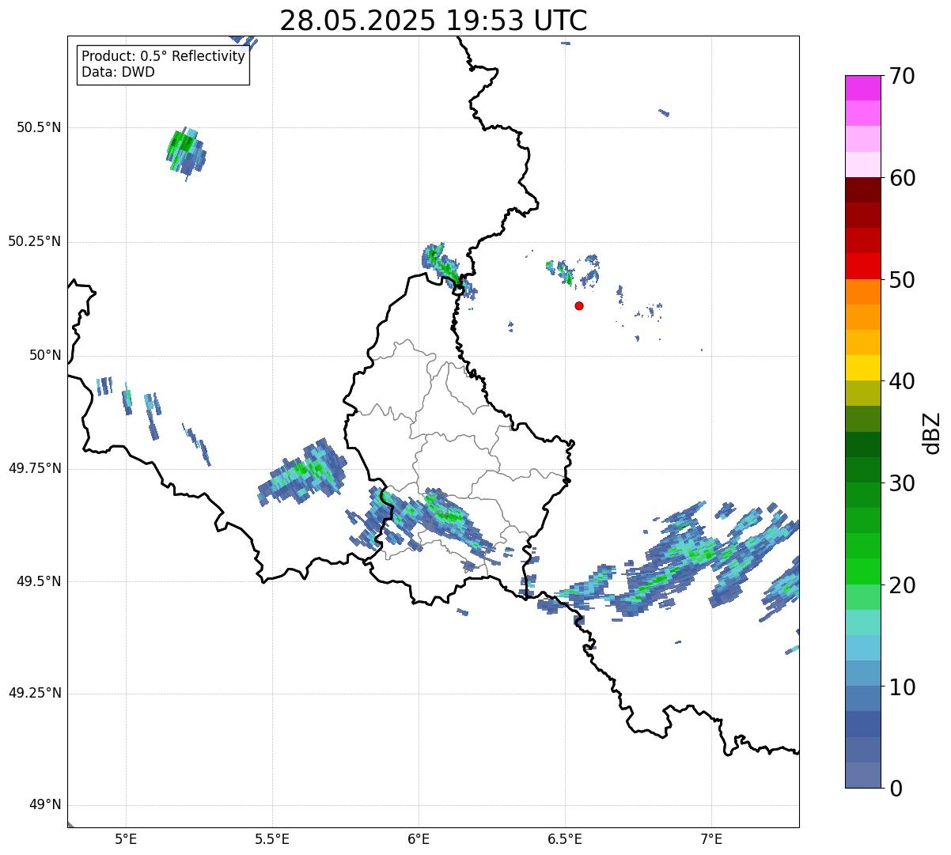The image size is (951, 855).
Task: Click the colorbar value 30
Action: (x=902, y=483)
